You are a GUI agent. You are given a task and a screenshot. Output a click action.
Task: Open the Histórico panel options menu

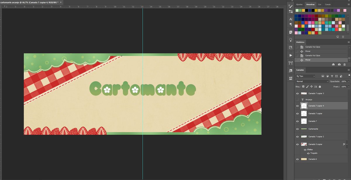[348, 42]
